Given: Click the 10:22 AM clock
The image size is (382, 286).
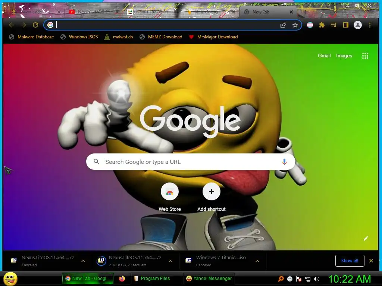Looking at the screenshot, I should (350, 279).
